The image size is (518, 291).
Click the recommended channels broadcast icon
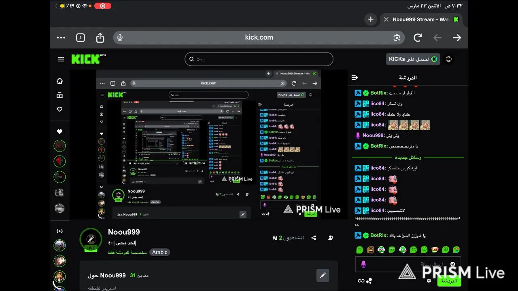coord(59,231)
